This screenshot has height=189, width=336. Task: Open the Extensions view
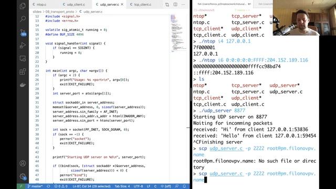click(23, 71)
